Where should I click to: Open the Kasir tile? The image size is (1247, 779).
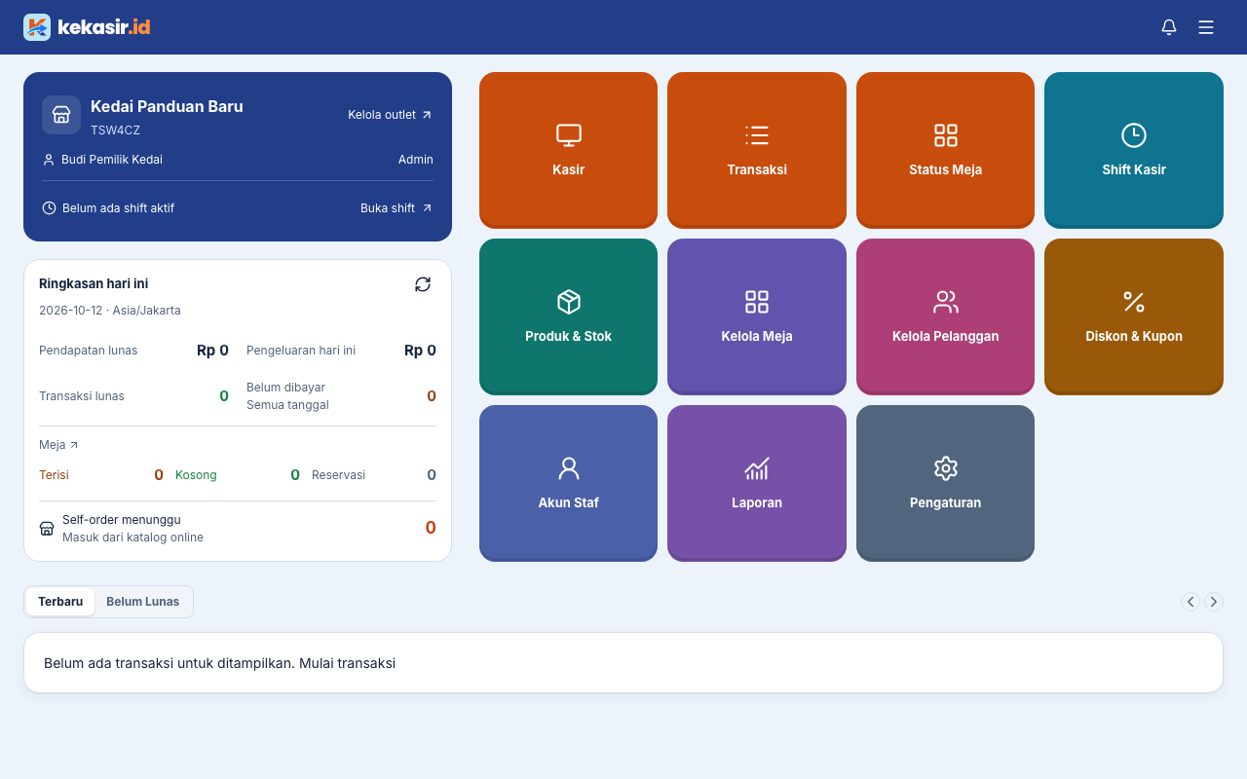[568, 150]
